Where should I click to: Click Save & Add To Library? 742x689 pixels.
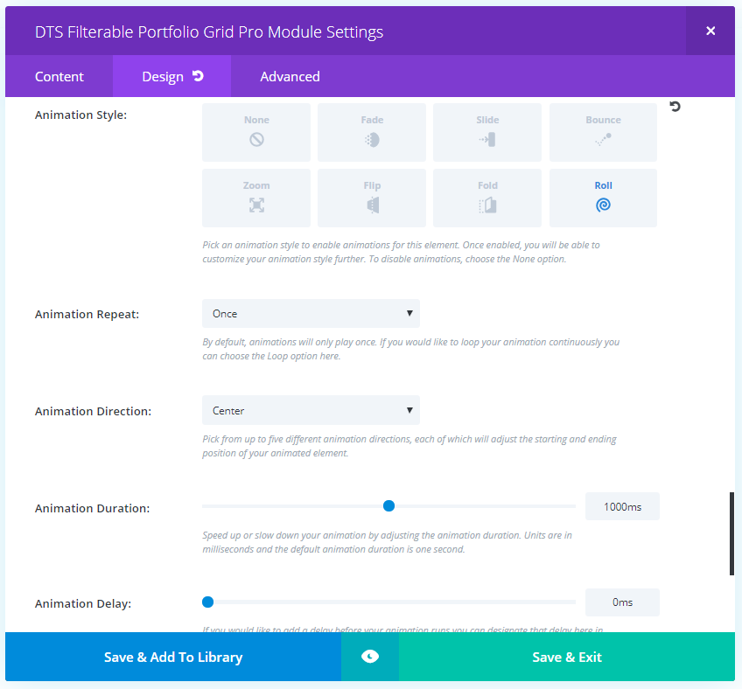173,657
